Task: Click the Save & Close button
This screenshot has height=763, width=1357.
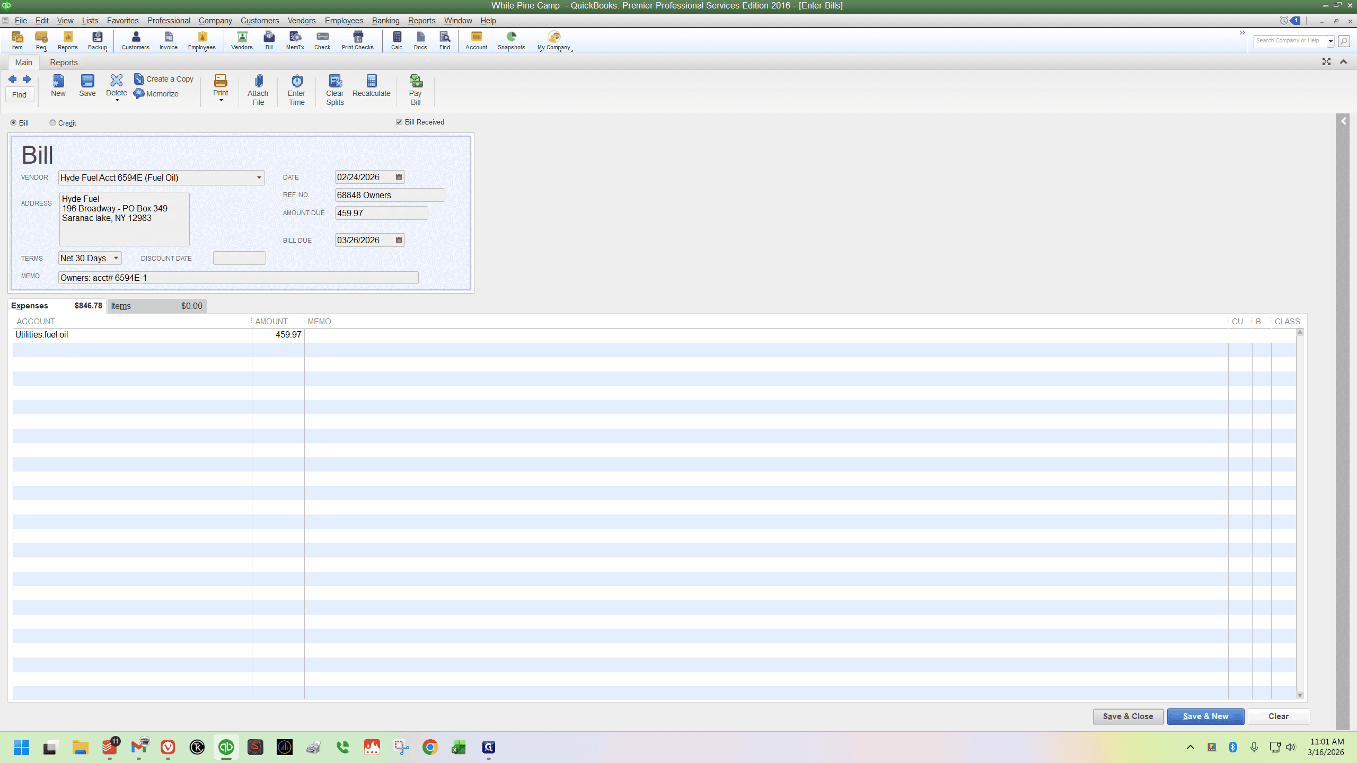Action: pos(1128,716)
